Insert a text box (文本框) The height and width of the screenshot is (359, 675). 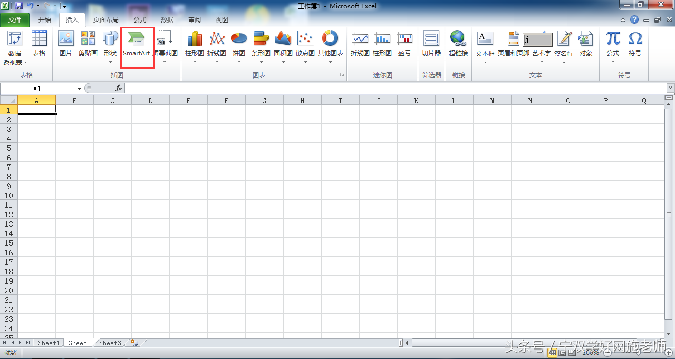(x=485, y=47)
